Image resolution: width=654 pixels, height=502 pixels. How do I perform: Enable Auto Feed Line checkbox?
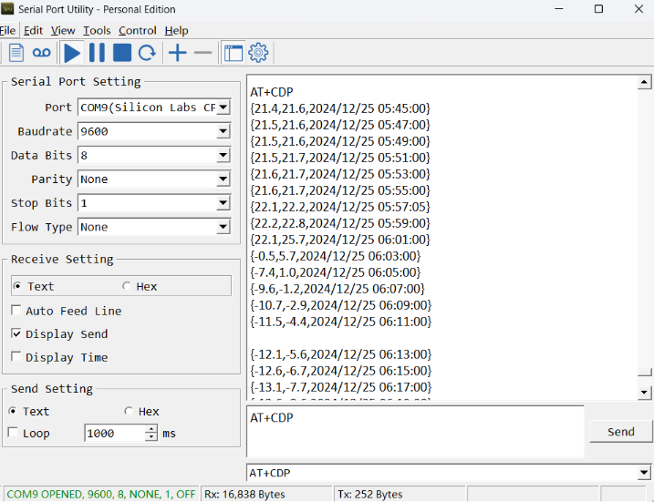tap(16, 311)
